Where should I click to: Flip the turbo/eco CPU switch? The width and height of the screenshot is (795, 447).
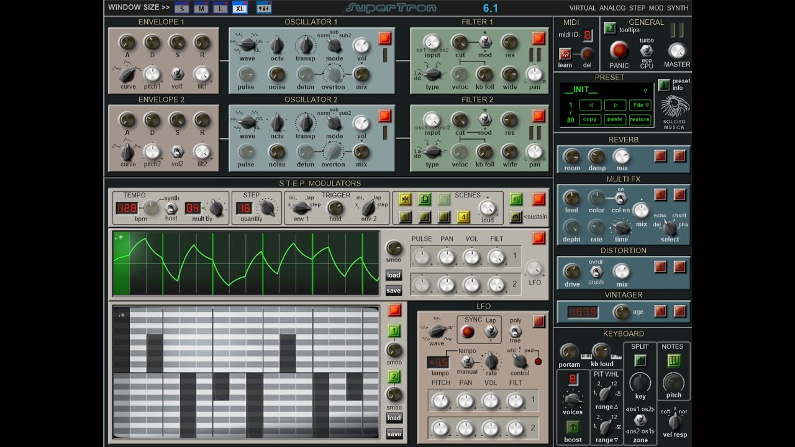coord(647,50)
